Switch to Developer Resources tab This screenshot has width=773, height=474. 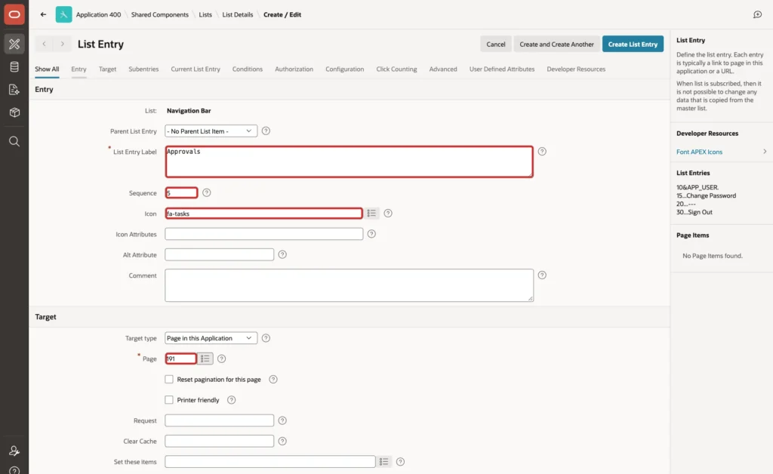coord(576,69)
